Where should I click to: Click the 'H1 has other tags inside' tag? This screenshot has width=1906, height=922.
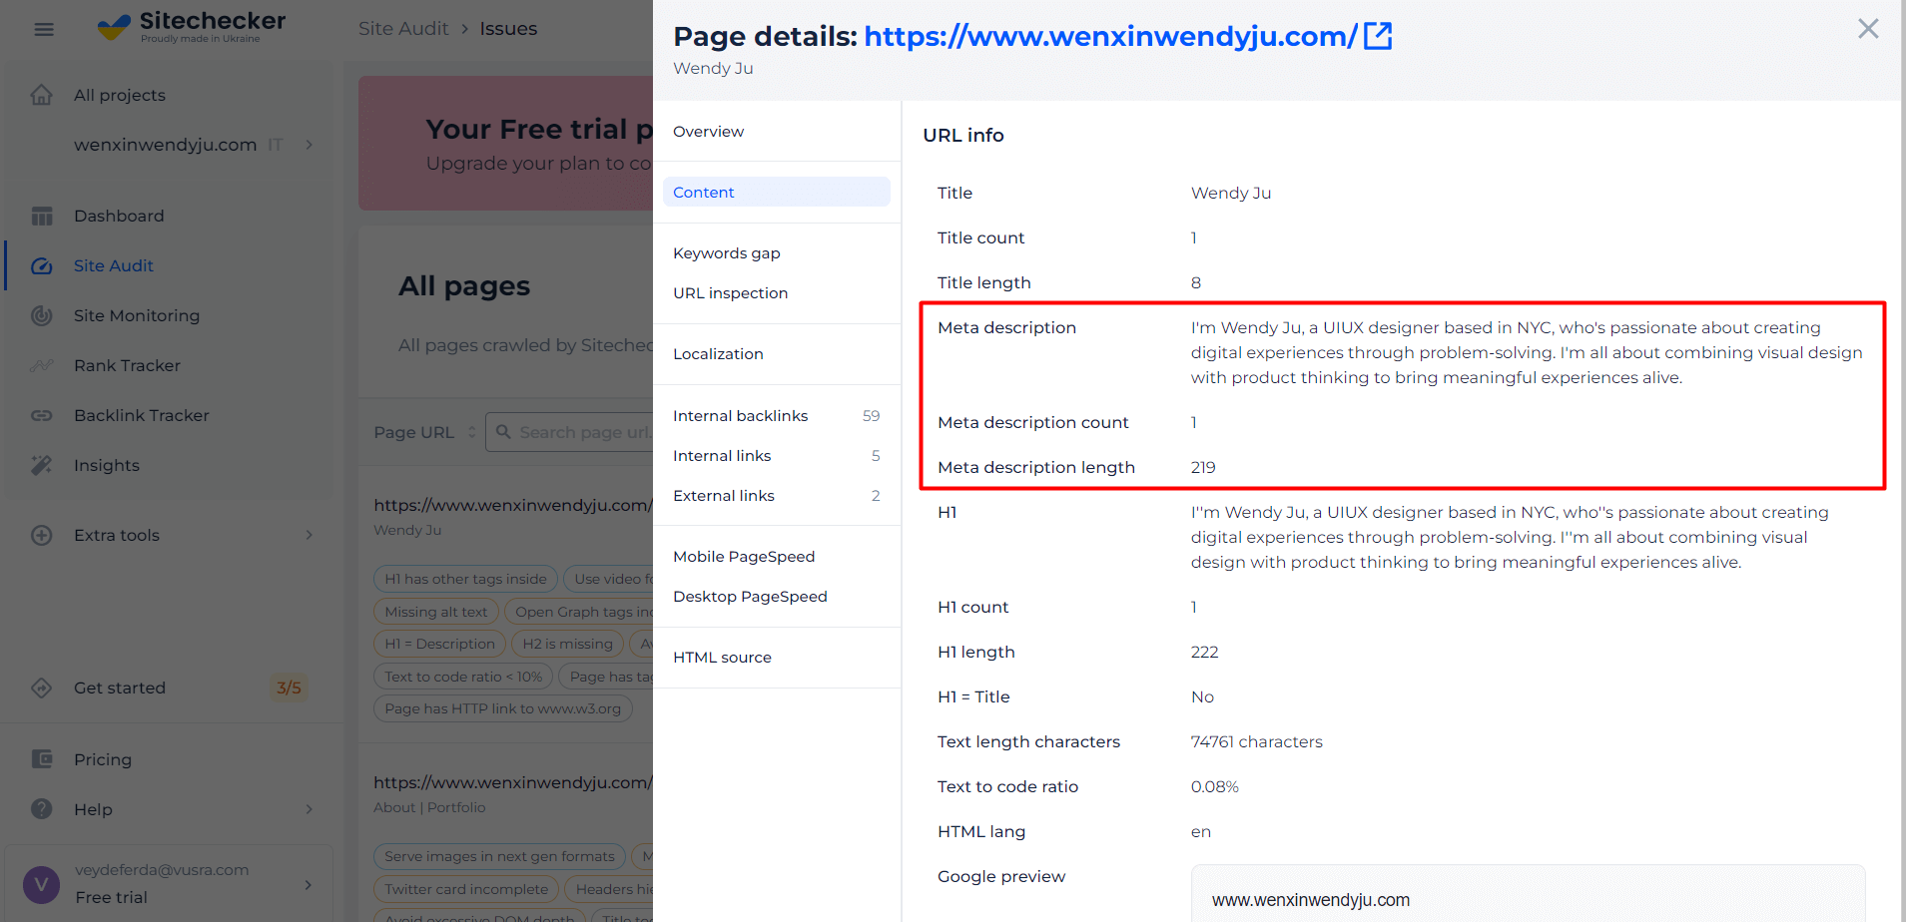pyautogui.click(x=465, y=579)
